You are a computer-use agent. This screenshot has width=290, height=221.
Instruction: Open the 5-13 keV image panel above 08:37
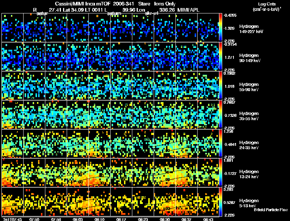pyautogui.click(x=186, y=202)
